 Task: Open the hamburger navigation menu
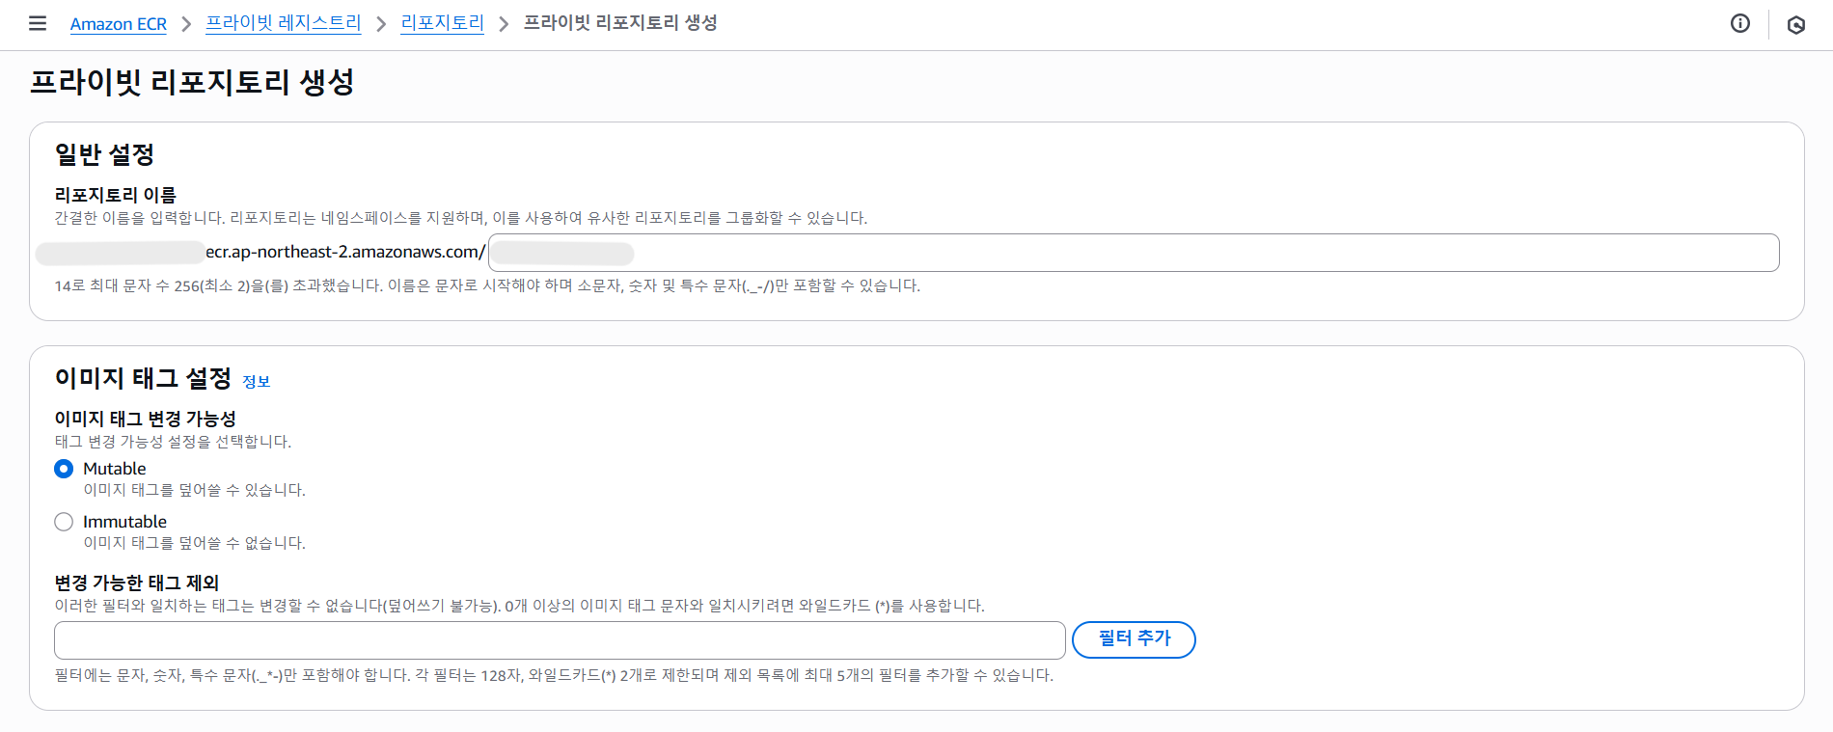[x=38, y=23]
